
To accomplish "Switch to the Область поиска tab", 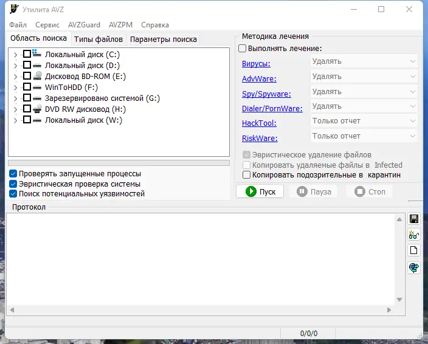I will pyautogui.click(x=38, y=38).
